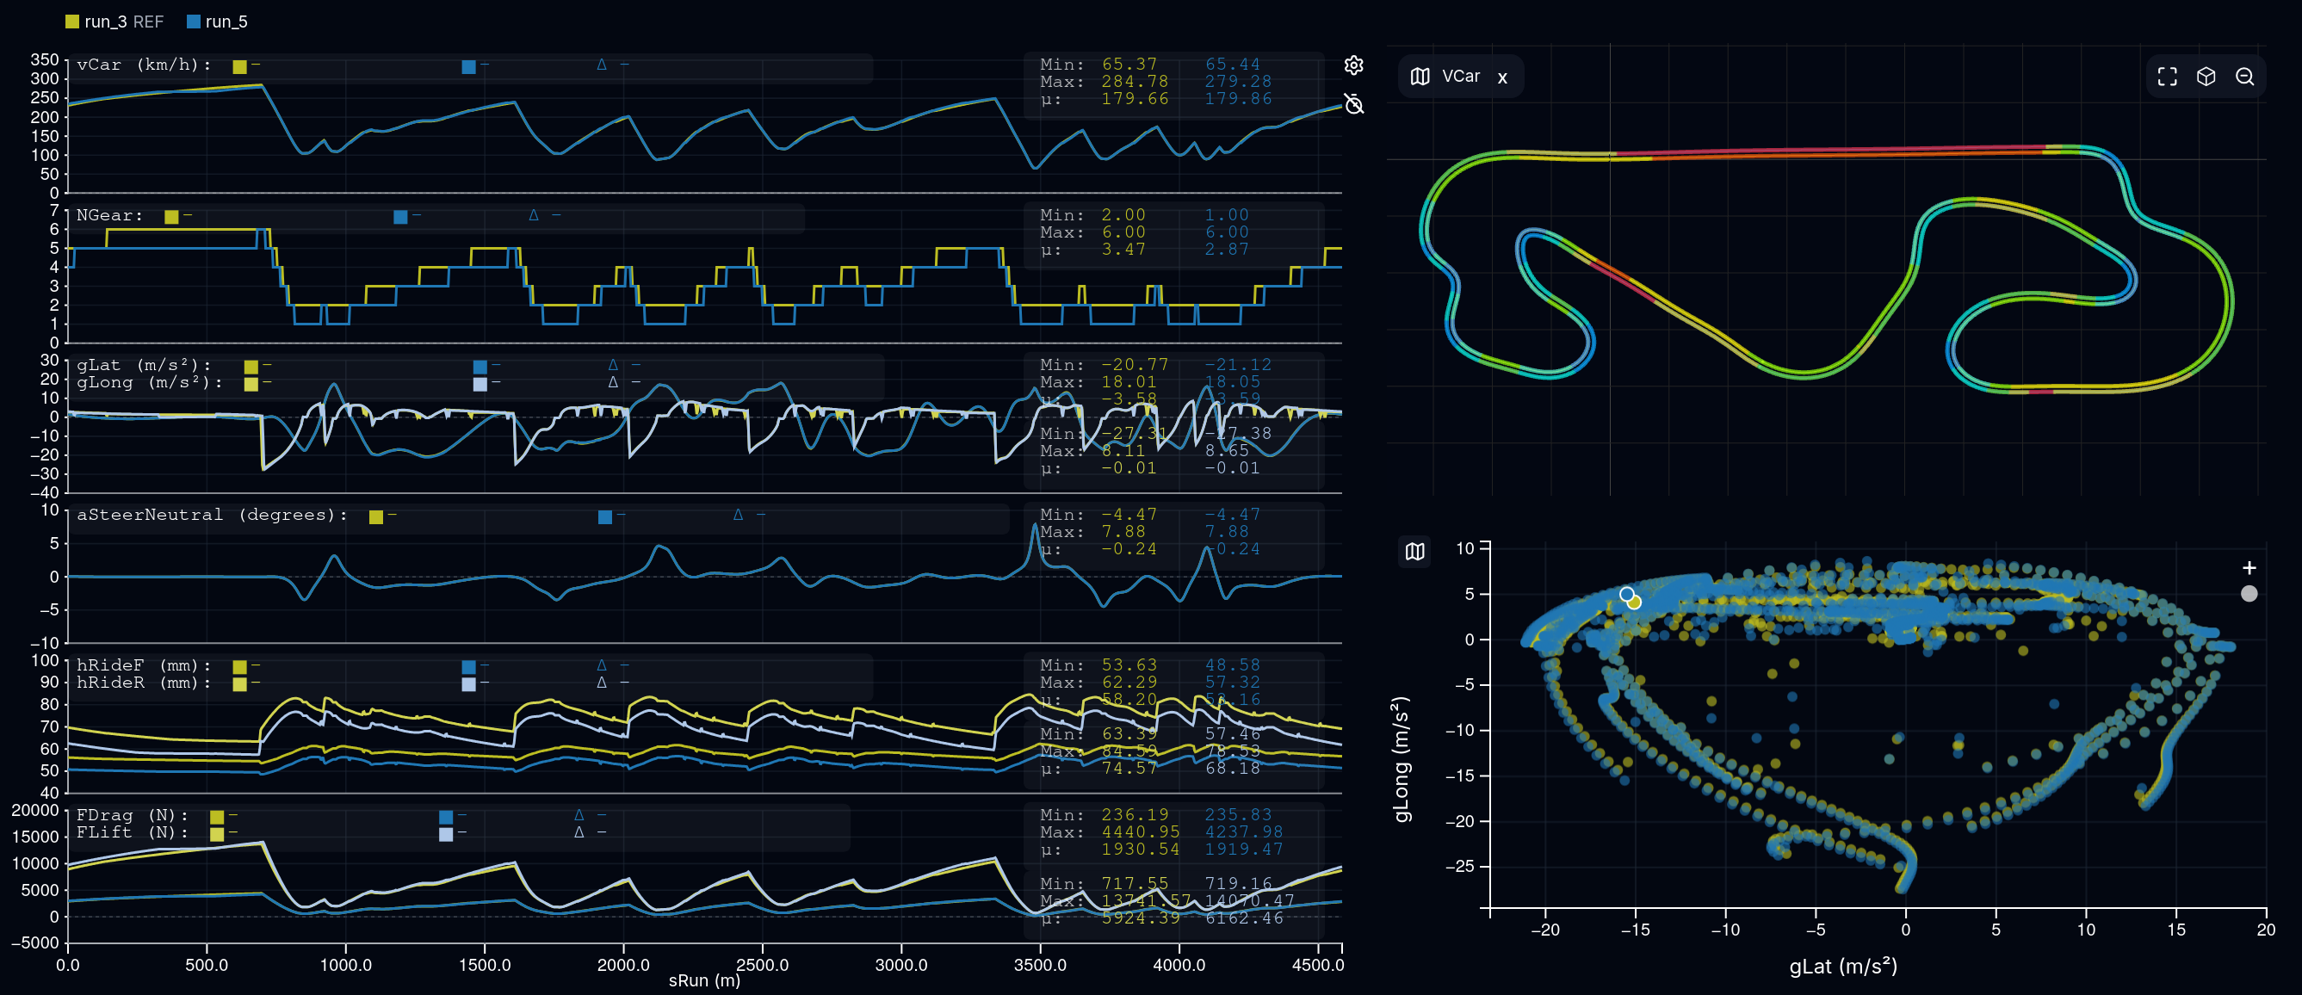This screenshot has width=2302, height=995.
Task: Click the FLift (N) channel label
Action: pos(133,832)
